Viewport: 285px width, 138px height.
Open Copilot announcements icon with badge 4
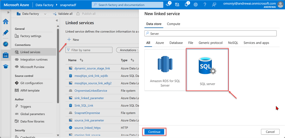[x=168, y=4]
